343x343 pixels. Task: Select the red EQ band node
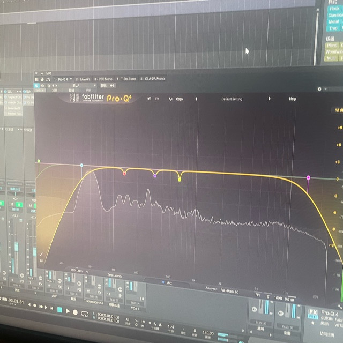tap(124, 174)
